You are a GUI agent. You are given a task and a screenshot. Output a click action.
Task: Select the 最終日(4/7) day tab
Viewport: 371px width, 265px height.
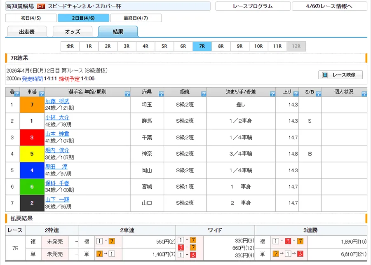136,18
